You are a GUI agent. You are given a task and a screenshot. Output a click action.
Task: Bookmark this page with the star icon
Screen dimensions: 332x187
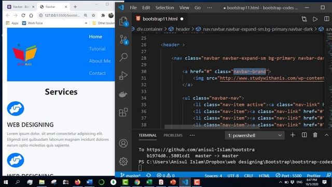(93, 15)
